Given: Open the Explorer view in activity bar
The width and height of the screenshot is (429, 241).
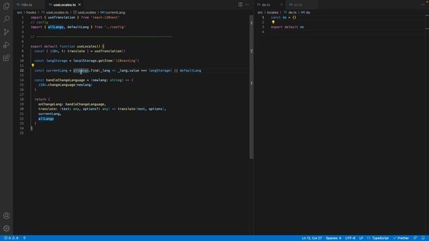Looking at the screenshot, I should (6, 6).
